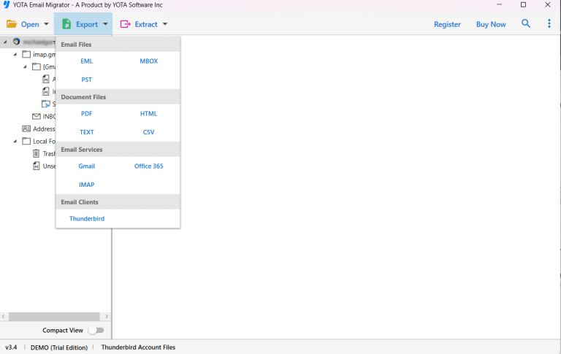561x354 pixels.
Task: Select the Trash bin icon in tree
Action: pyautogui.click(x=37, y=153)
